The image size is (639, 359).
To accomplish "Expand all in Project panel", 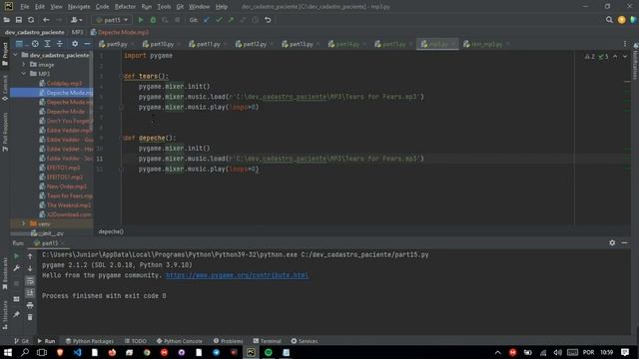I will click(47, 44).
